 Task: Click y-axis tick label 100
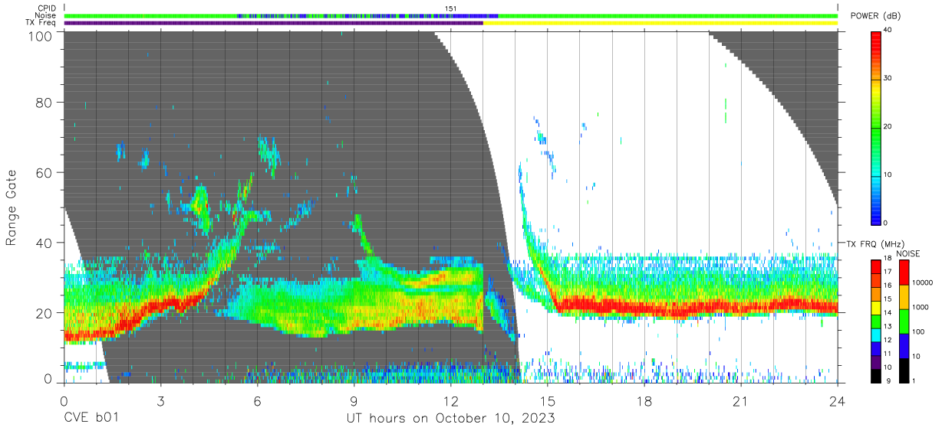39,35
